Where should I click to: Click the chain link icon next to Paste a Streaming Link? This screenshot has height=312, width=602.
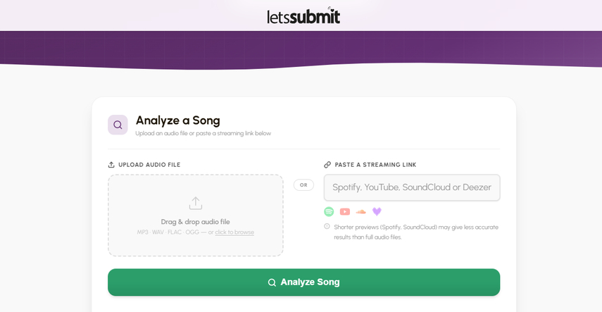point(327,165)
